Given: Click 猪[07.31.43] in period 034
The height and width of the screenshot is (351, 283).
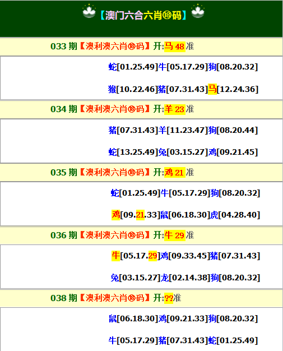Looking at the screenshot, I should [x=133, y=130].
